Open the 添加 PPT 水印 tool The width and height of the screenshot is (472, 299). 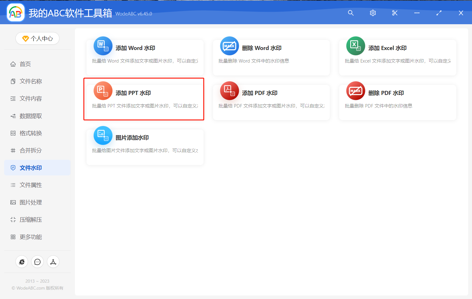point(144,99)
